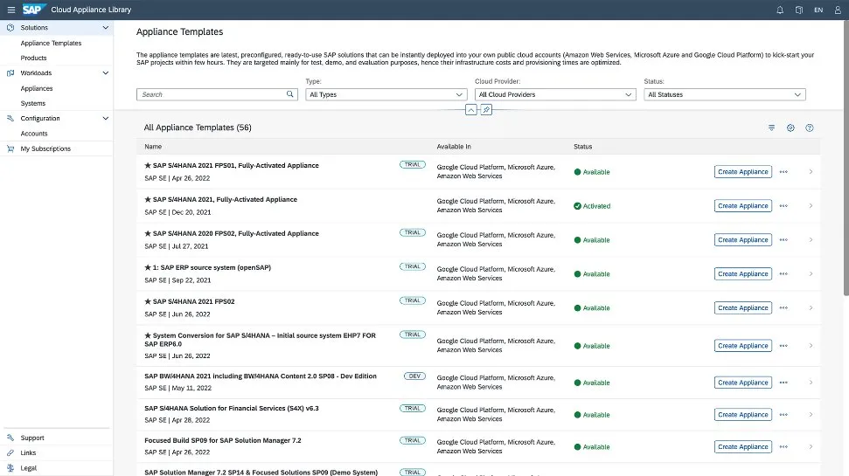Open the notifications bell icon
The width and height of the screenshot is (849, 476).
click(x=780, y=10)
